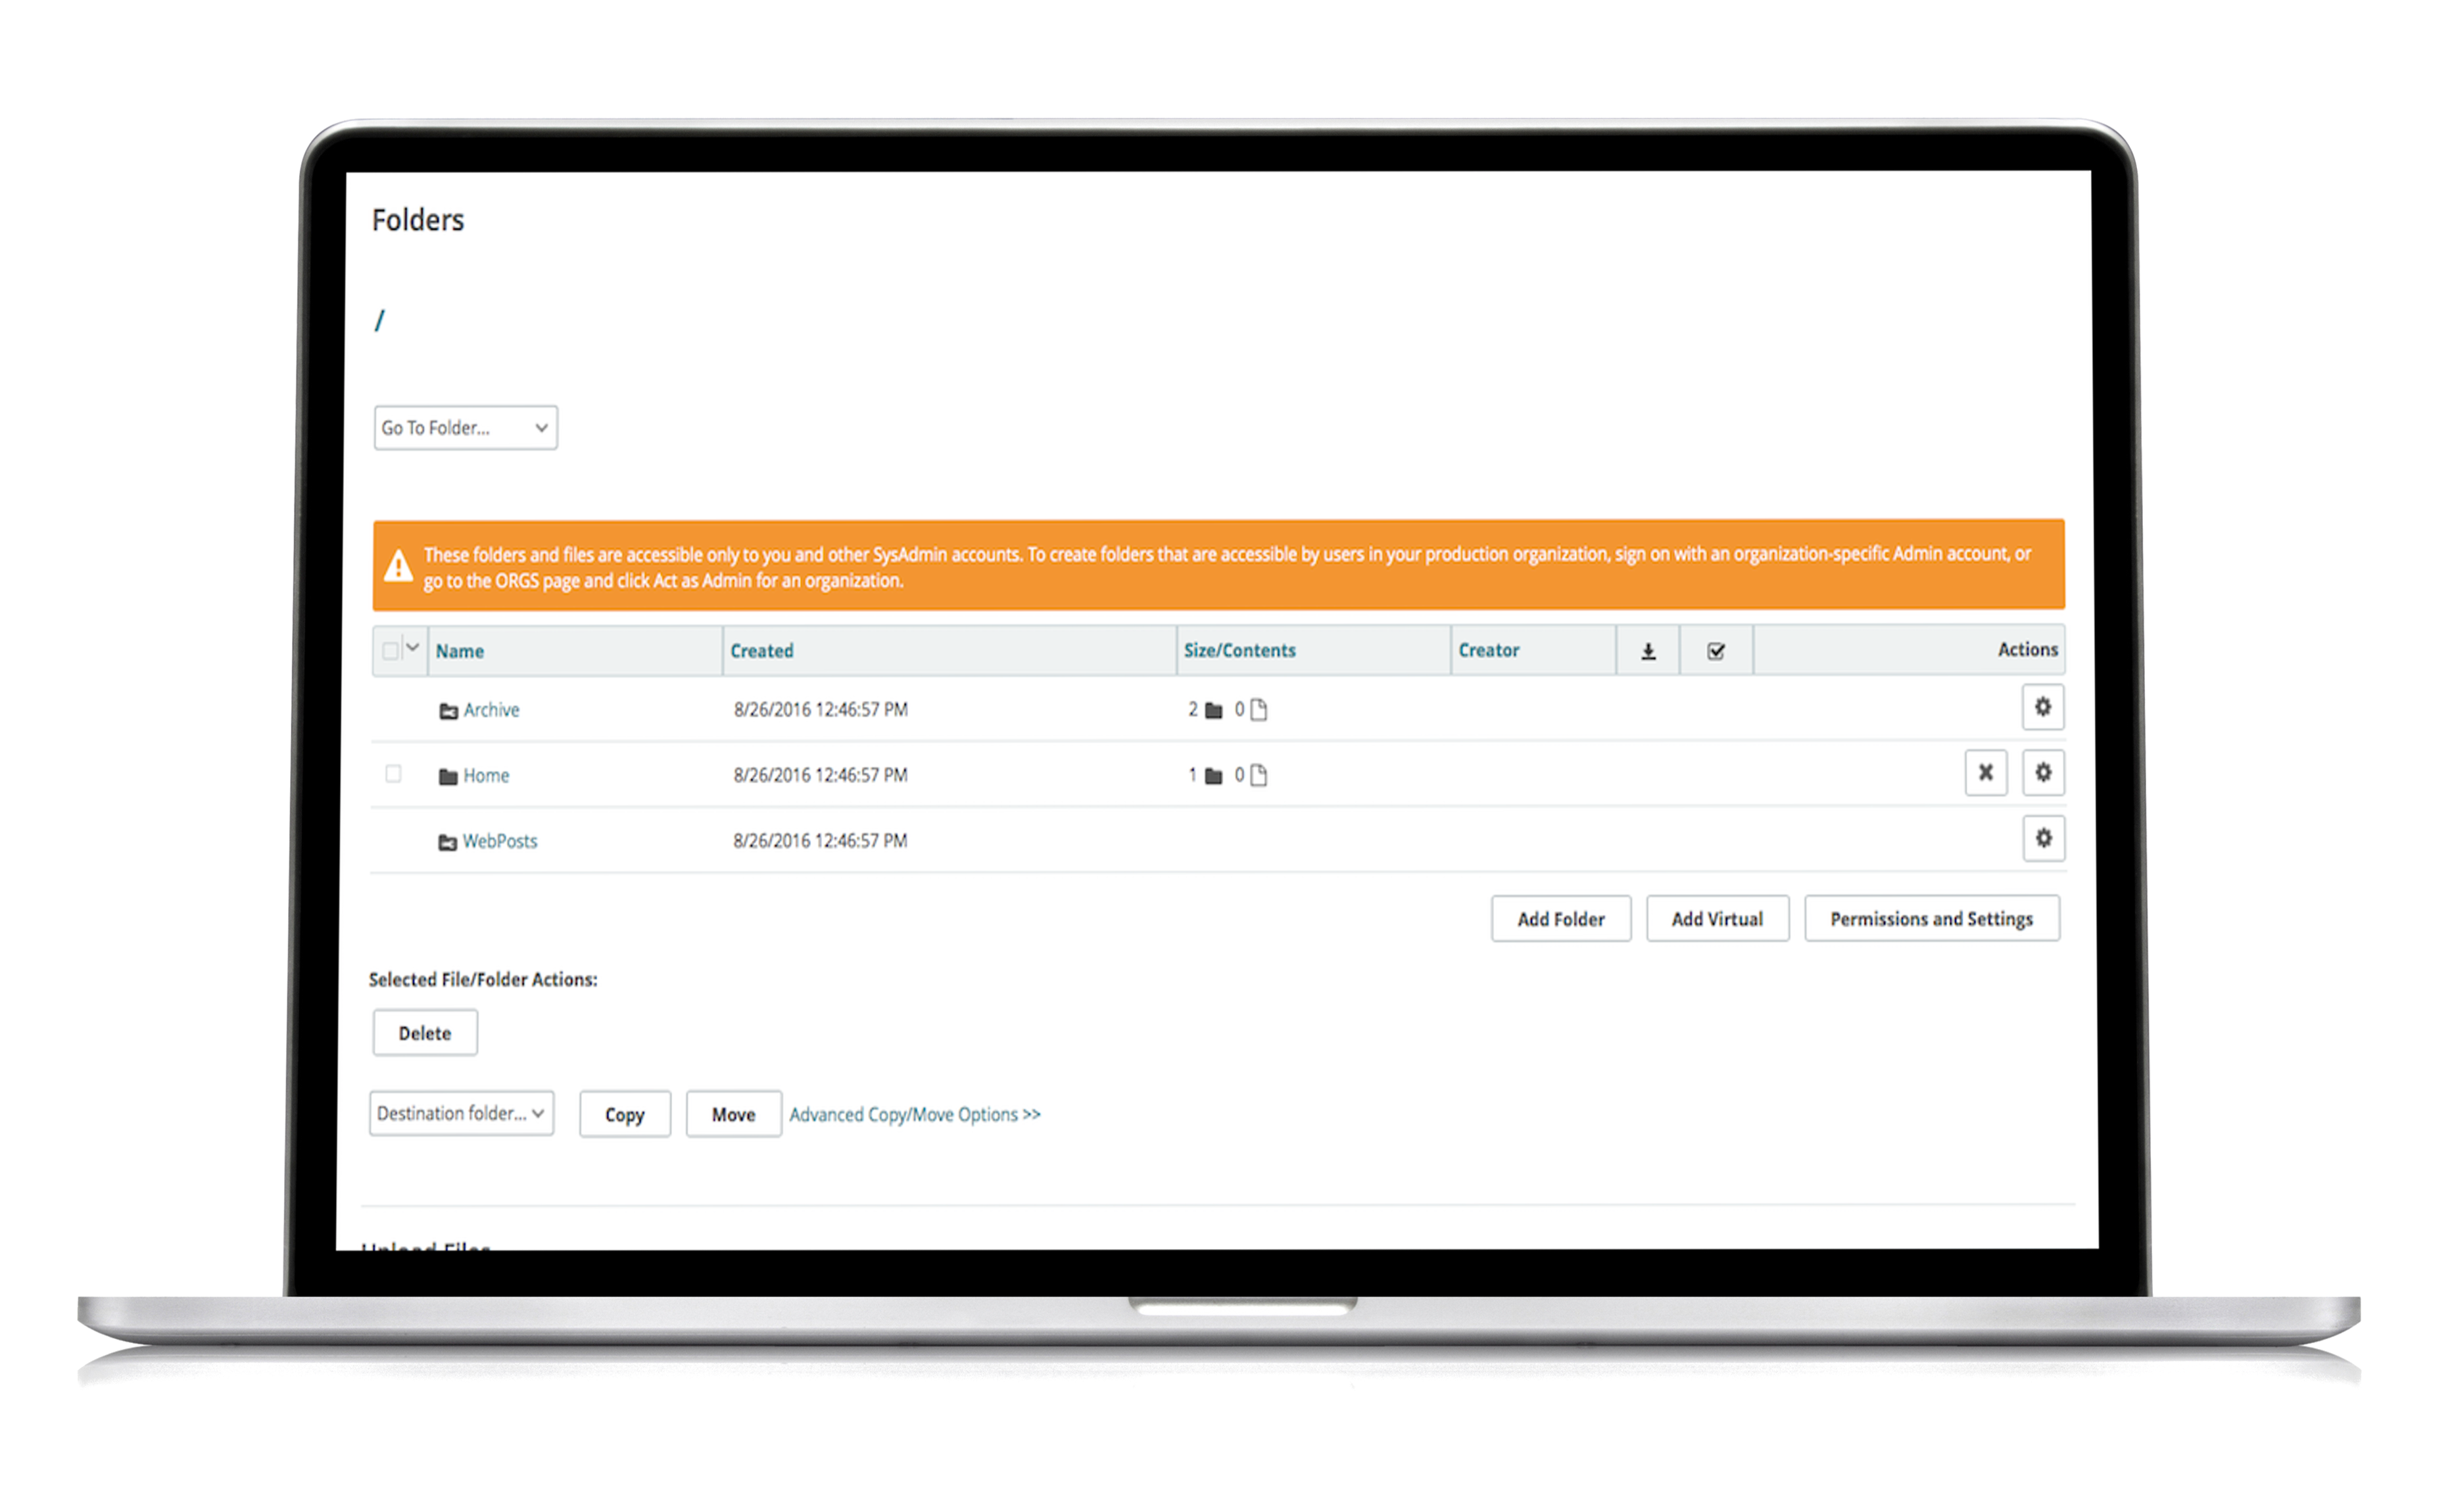Click the checkmark icon in the column header
Viewport: 2452px width, 1512px height.
click(1715, 651)
